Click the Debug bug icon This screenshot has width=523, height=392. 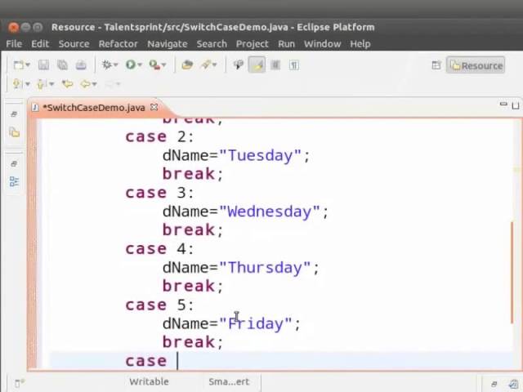106,65
